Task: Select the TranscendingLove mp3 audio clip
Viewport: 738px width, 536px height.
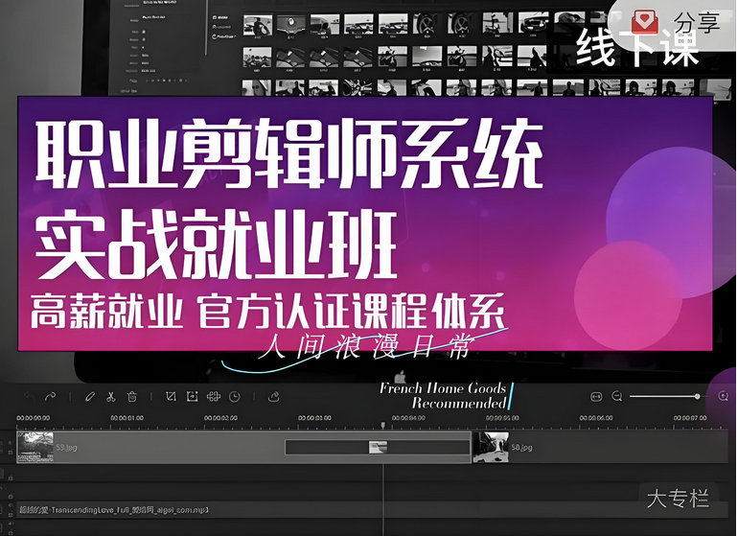Action: point(115,510)
